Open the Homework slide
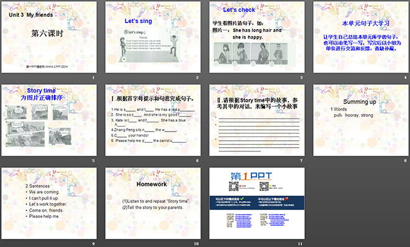 pyautogui.click(x=153, y=204)
